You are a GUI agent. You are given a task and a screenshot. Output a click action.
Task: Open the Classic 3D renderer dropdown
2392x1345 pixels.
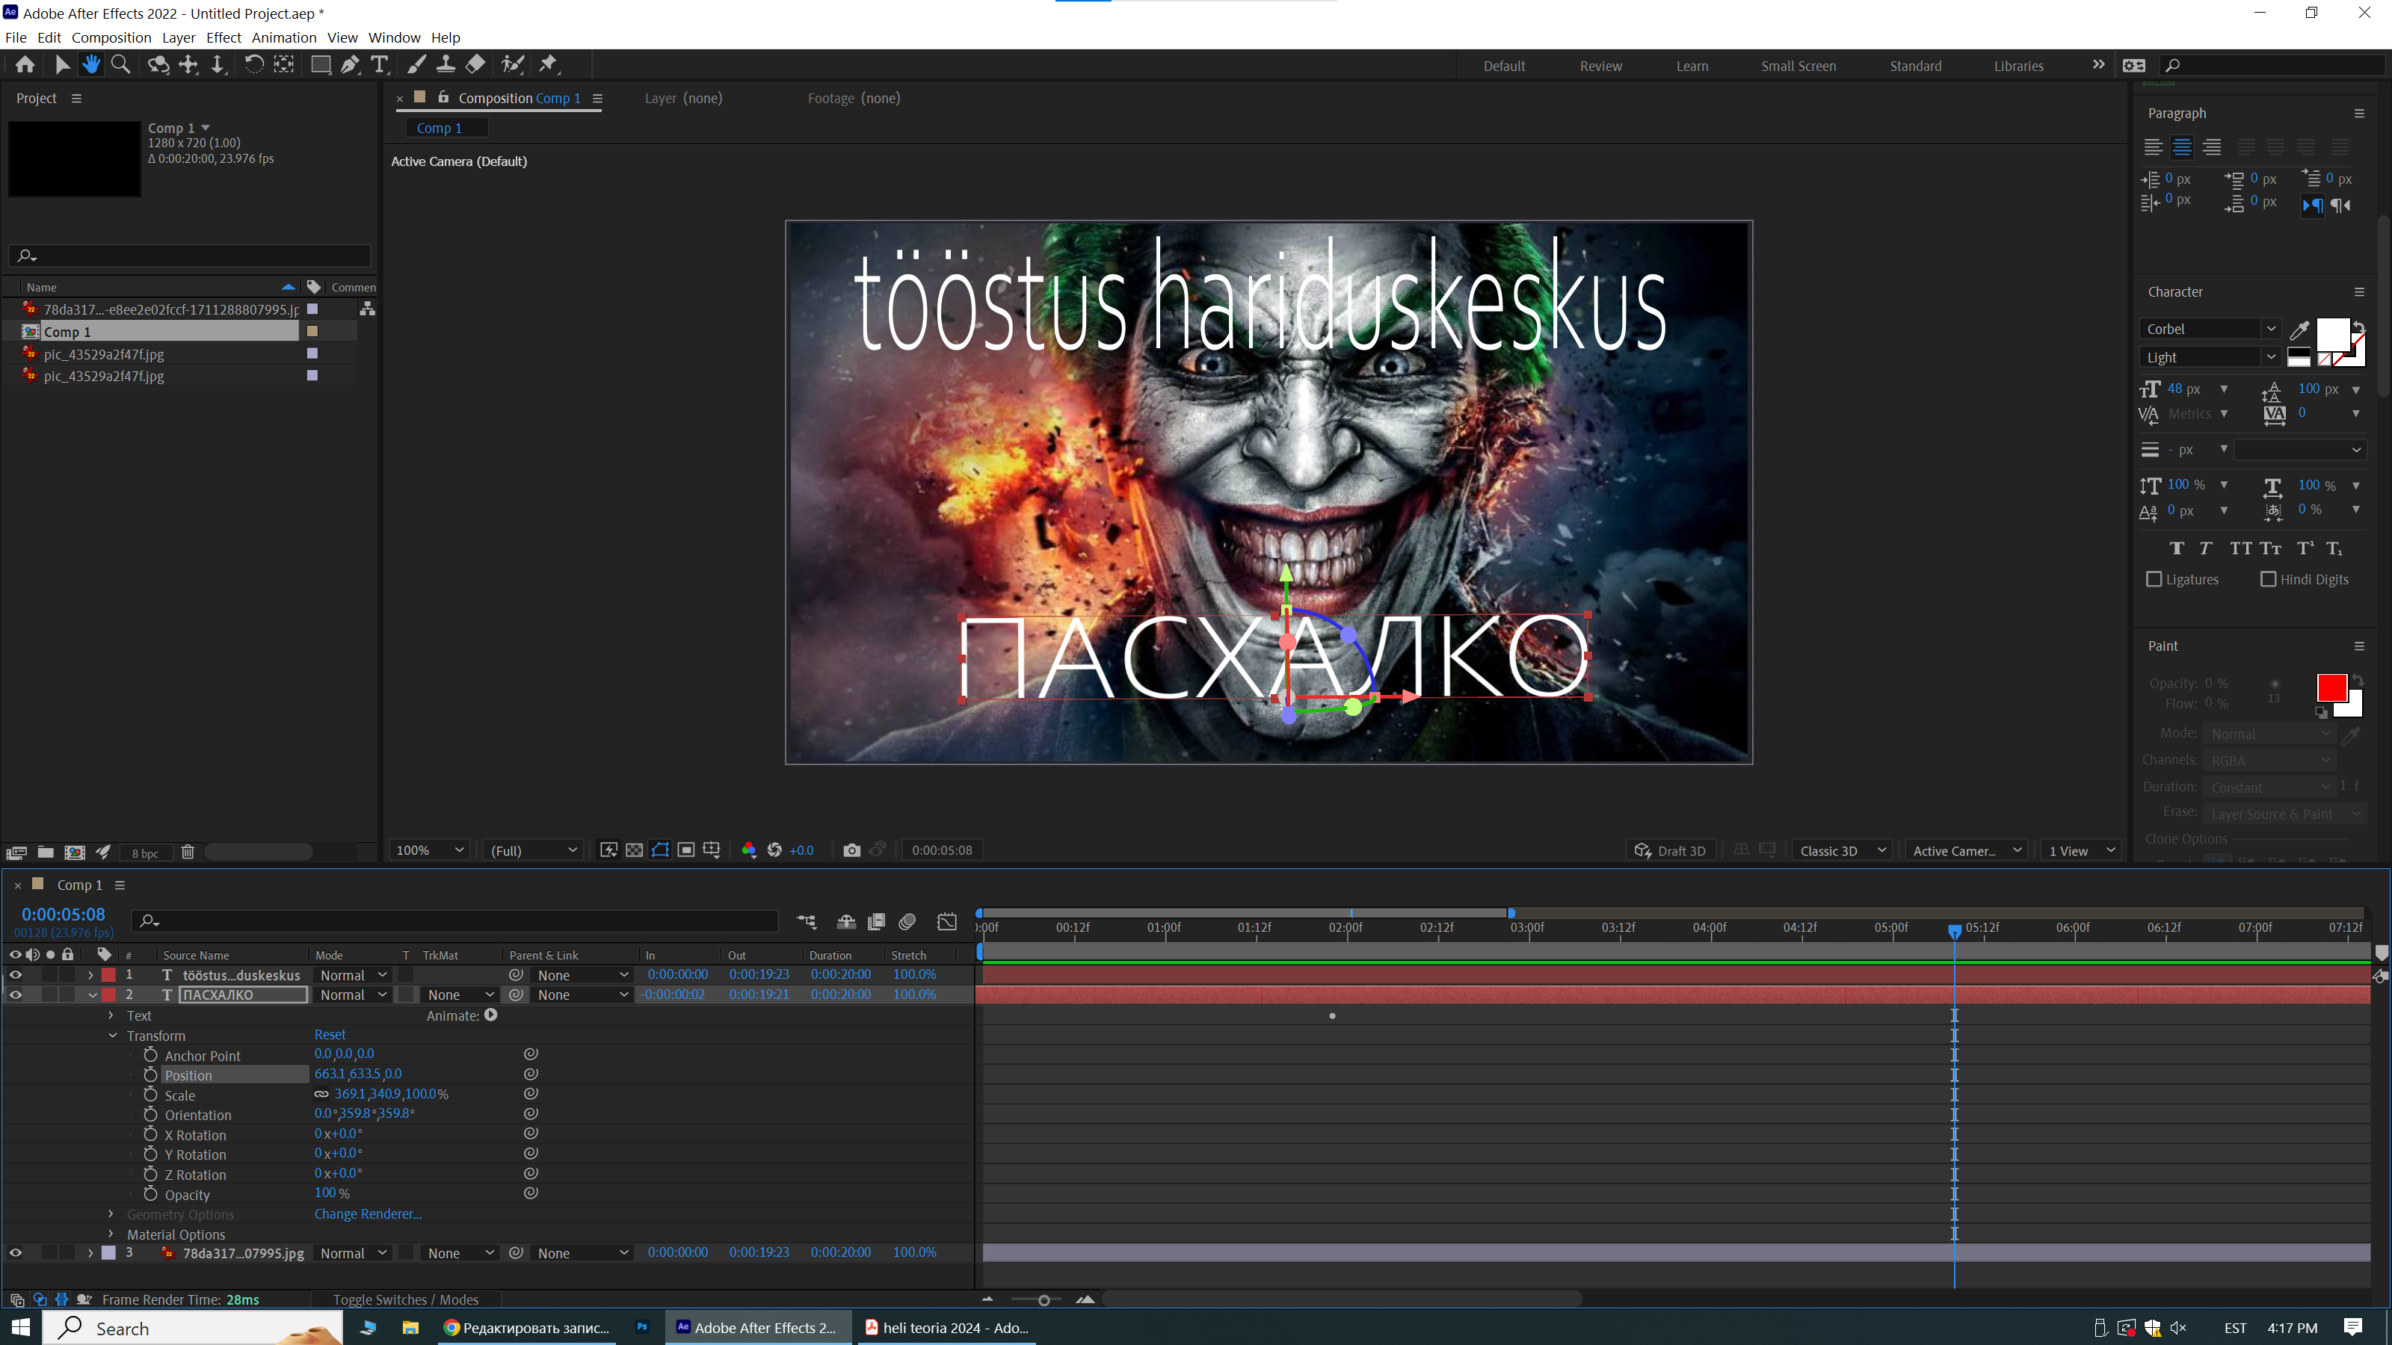coord(1843,850)
